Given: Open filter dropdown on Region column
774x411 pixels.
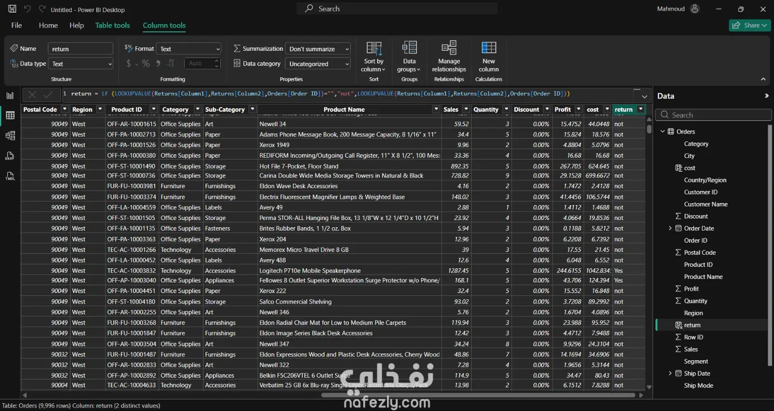Looking at the screenshot, I should point(100,109).
